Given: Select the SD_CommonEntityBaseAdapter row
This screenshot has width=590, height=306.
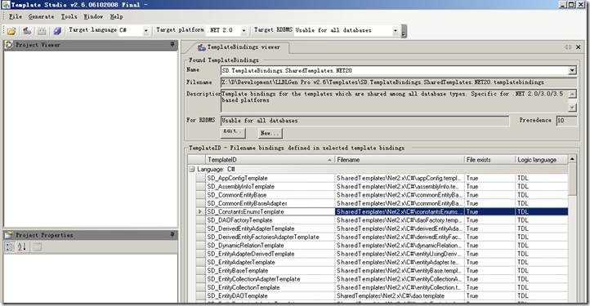Looking at the screenshot, I should pyautogui.click(x=382, y=203).
